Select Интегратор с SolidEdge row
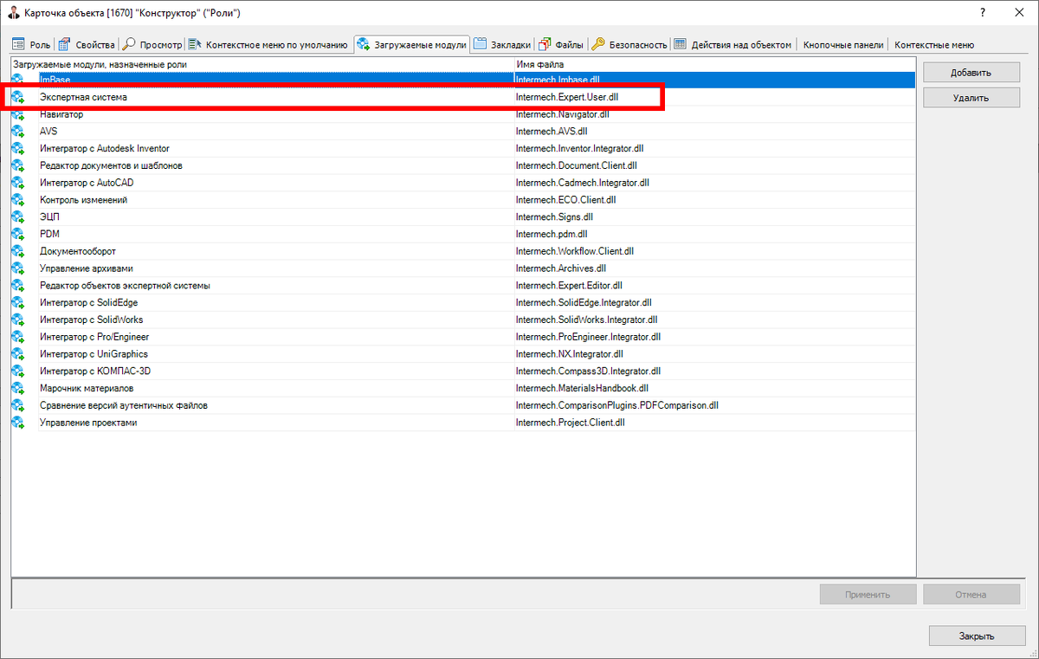The image size is (1039, 659). [463, 302]
